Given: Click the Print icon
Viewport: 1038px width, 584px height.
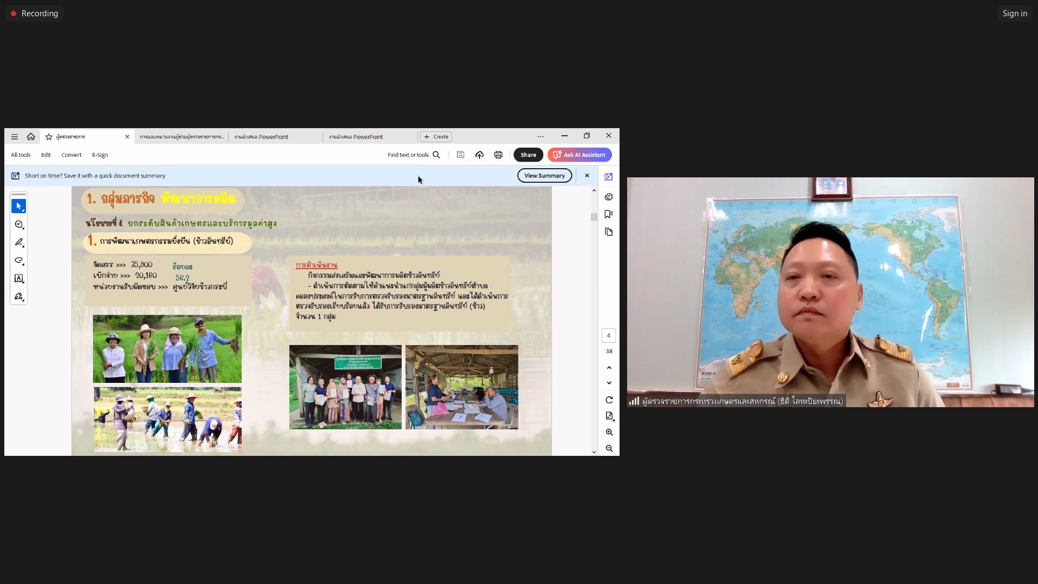Looking at the screenshot, I should click(x=498, y=155).
